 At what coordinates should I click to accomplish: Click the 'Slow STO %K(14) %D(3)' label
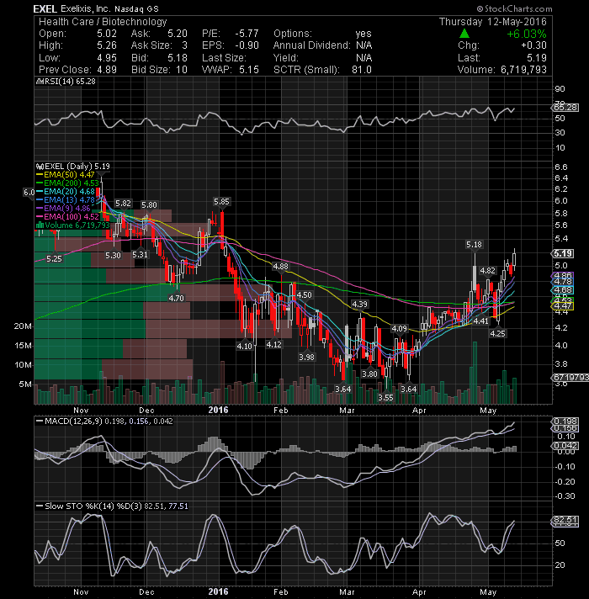pyautogui.click(x=93, y=506)
